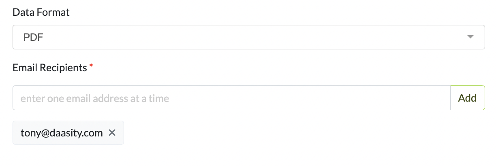Expand the format list via the caret icon

[x=470, y=37]
